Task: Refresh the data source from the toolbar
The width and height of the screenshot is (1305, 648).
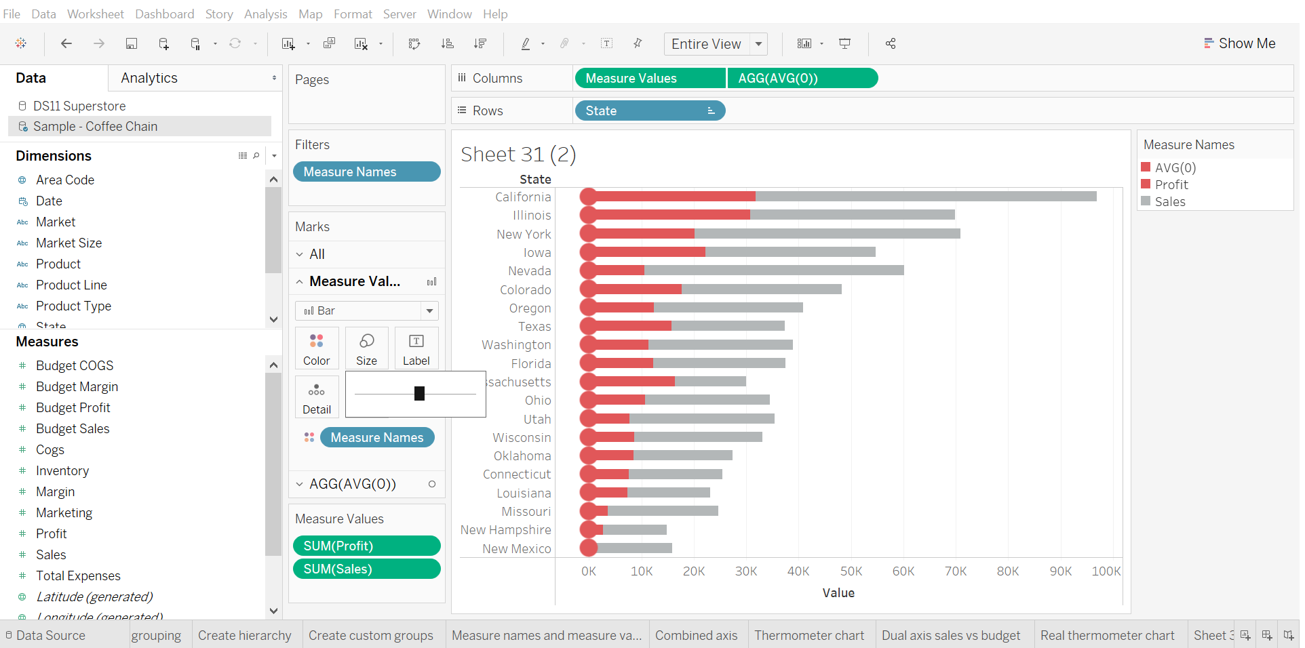Action: pos(234,43)
